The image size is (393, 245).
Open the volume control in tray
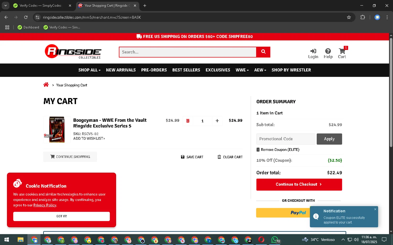pos(356,240)
